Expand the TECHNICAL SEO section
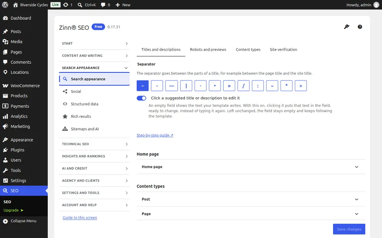This screenshot has width=382, height=238. pyautogui.click(x=94, y=144)
